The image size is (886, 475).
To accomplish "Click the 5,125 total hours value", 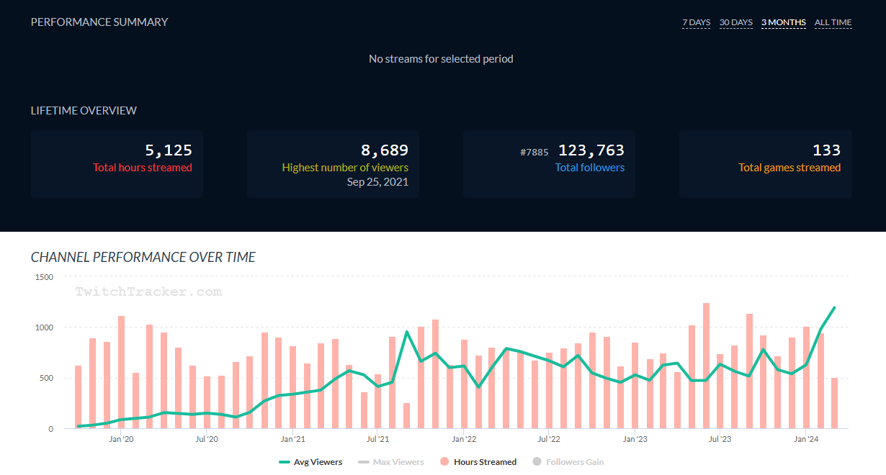I will point(169,150).
